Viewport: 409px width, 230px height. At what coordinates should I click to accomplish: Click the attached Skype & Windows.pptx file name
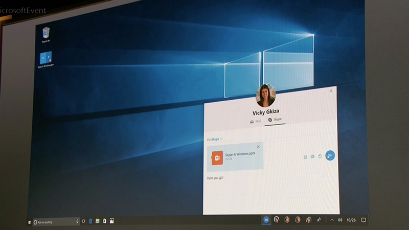coord(240,154)
